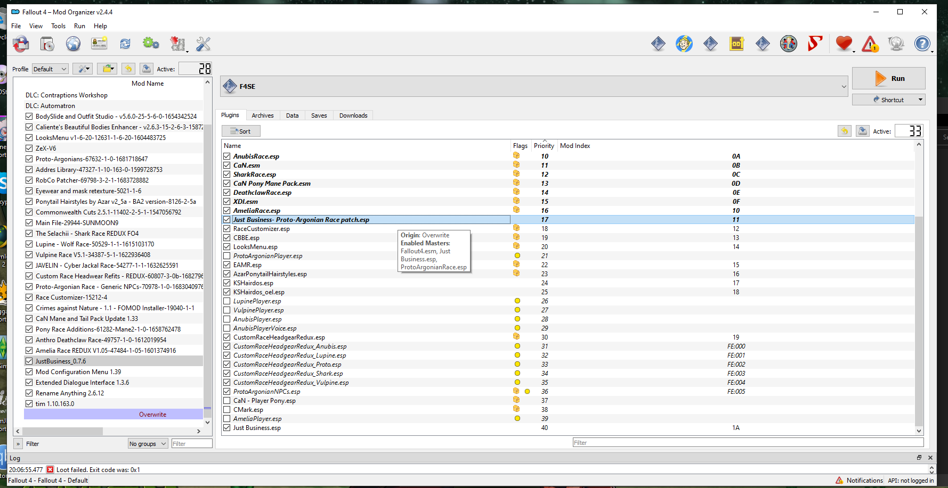Open the warning triangle notifications icon
The image size is (948, 488).
pos(870,44)
